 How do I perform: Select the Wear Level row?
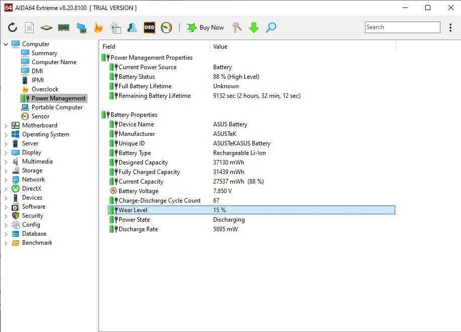pos(252,210)
